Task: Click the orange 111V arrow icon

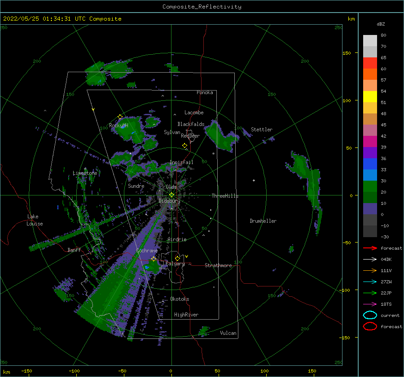Action: pos(370,270)
